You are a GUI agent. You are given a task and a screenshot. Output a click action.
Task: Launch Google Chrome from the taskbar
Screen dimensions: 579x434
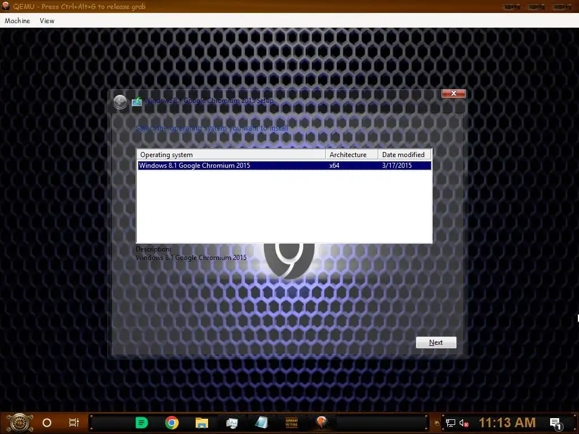172,423
